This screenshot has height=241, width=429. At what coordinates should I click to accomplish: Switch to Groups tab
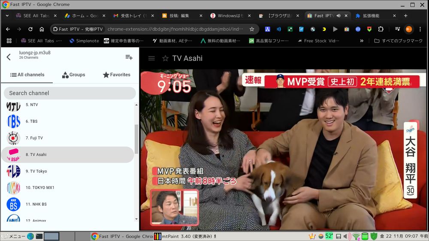tap(73, 75)
